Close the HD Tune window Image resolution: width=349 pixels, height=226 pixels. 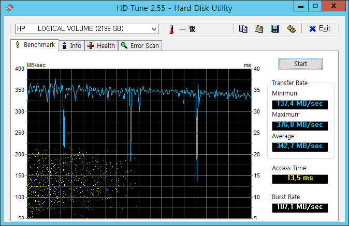tap(333, 6)
